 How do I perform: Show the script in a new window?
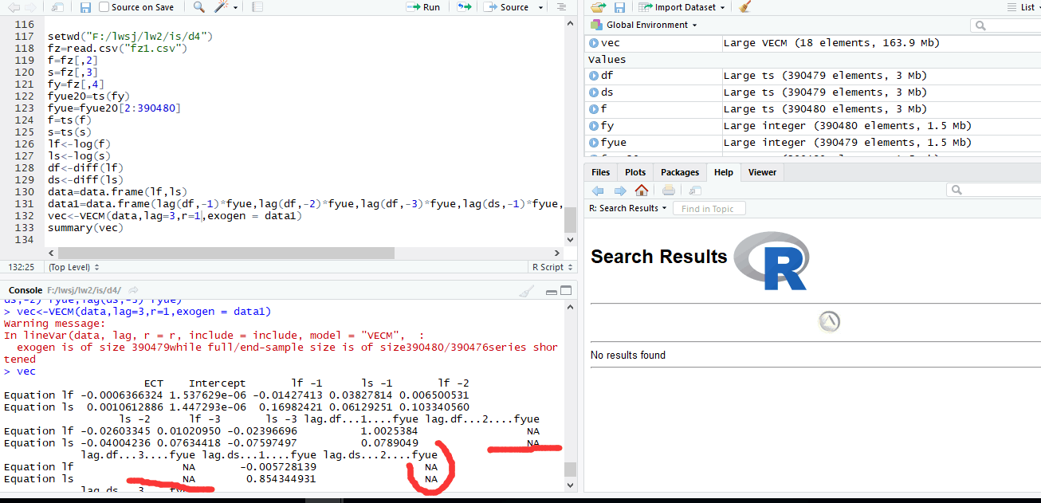[57, 7]
